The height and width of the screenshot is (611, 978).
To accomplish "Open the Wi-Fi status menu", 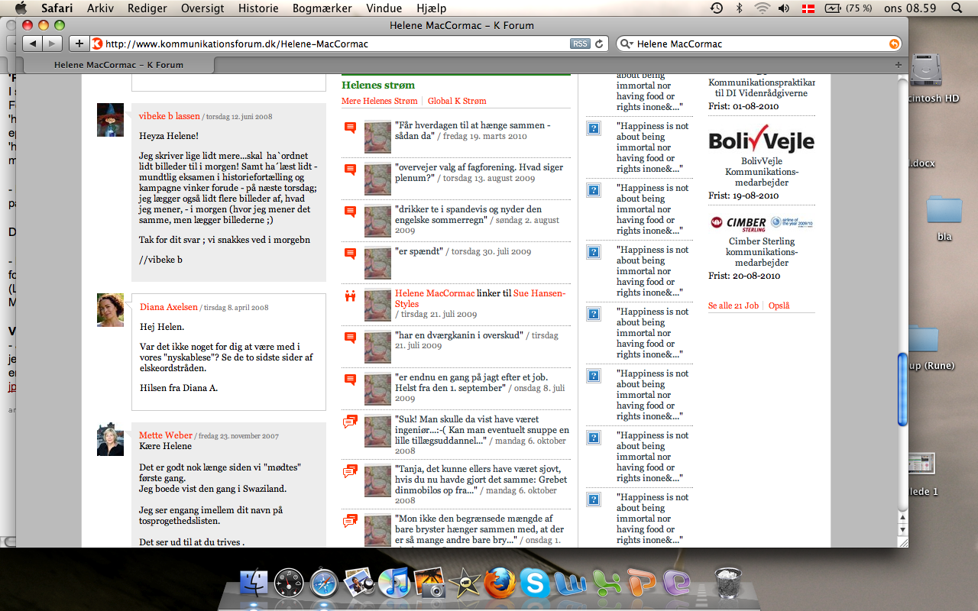I will pos(762,8).
